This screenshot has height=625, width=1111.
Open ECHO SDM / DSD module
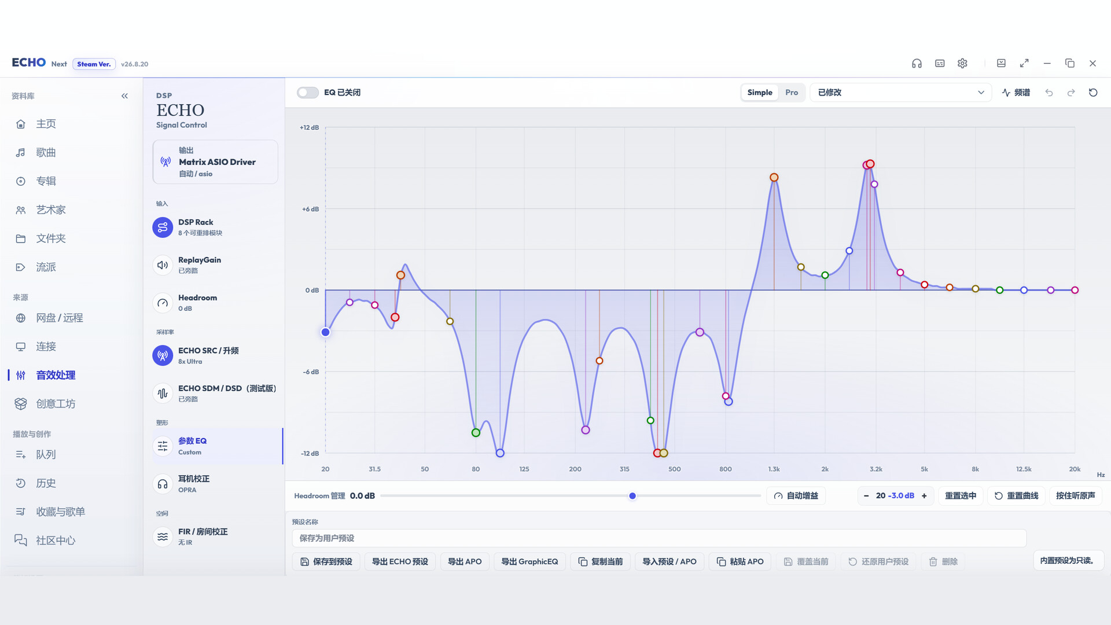pos(215,394)
